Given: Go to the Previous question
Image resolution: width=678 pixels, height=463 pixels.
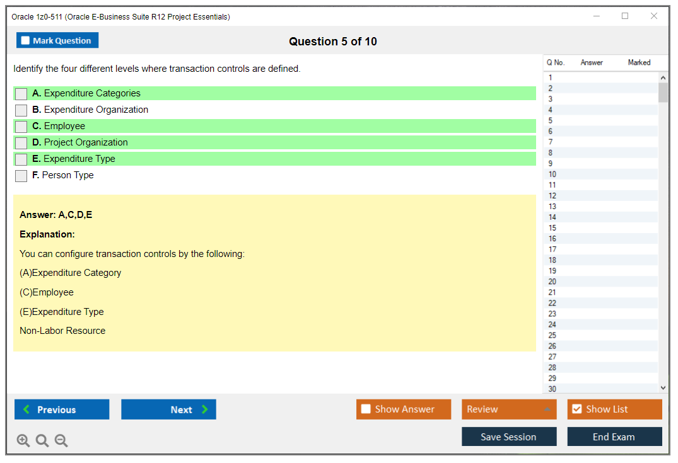Looking at the screenshot, I should pos(62,409).
